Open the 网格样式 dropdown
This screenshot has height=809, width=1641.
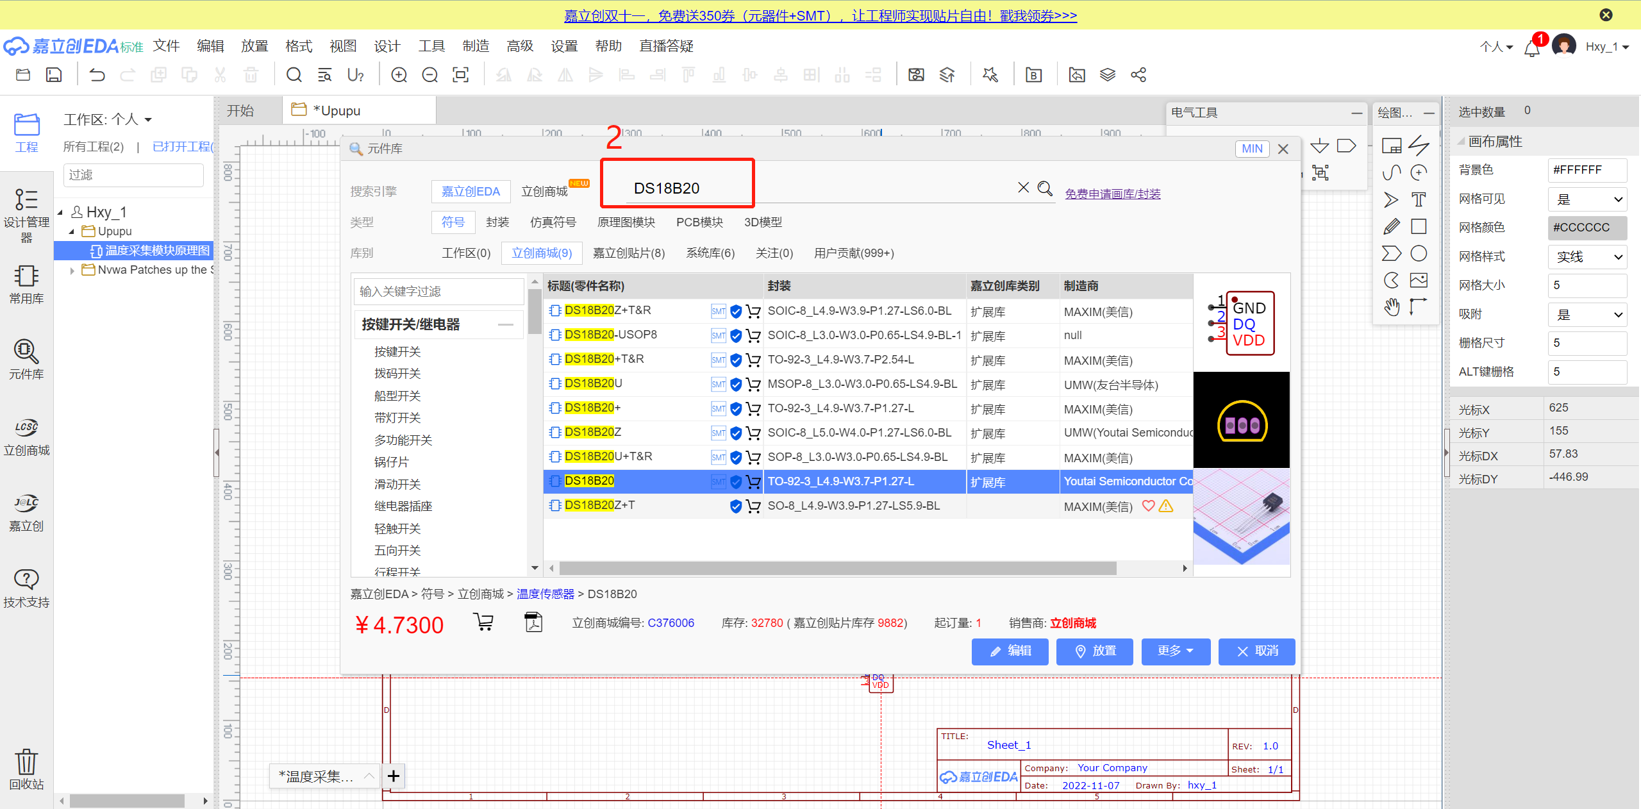(x=1587, y=257)
